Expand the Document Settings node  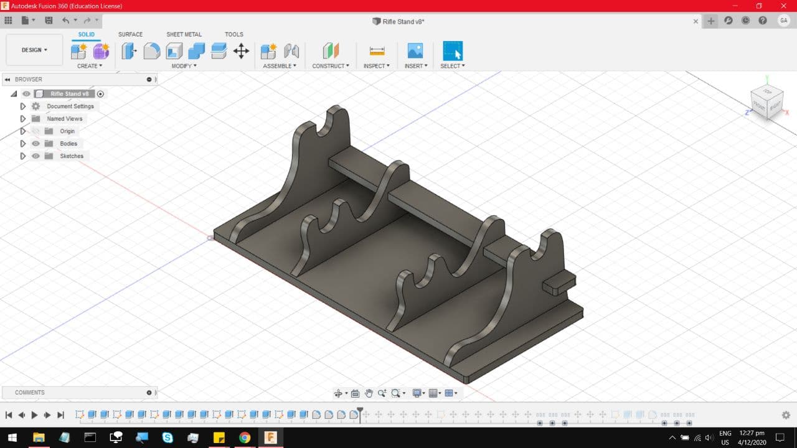coord(23,106)
